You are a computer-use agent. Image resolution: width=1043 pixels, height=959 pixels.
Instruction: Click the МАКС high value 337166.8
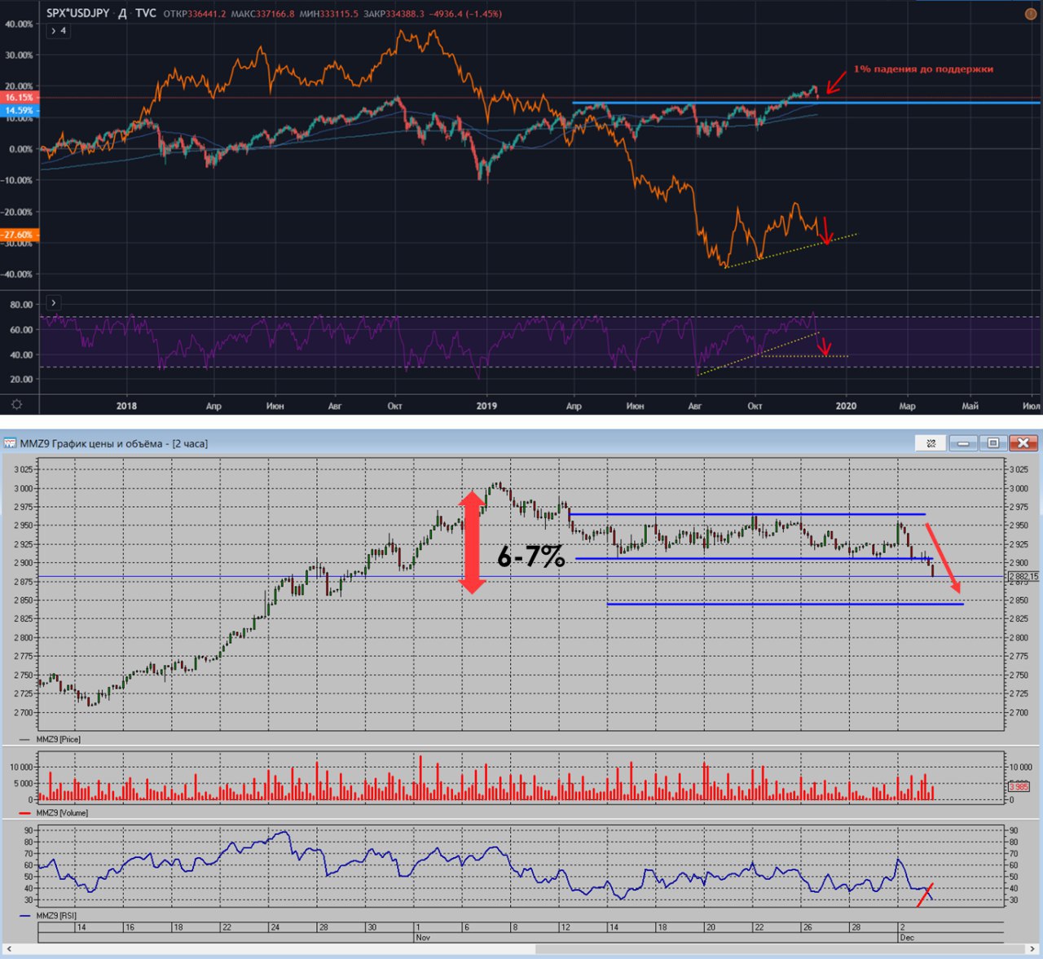(x=275, y=14)
